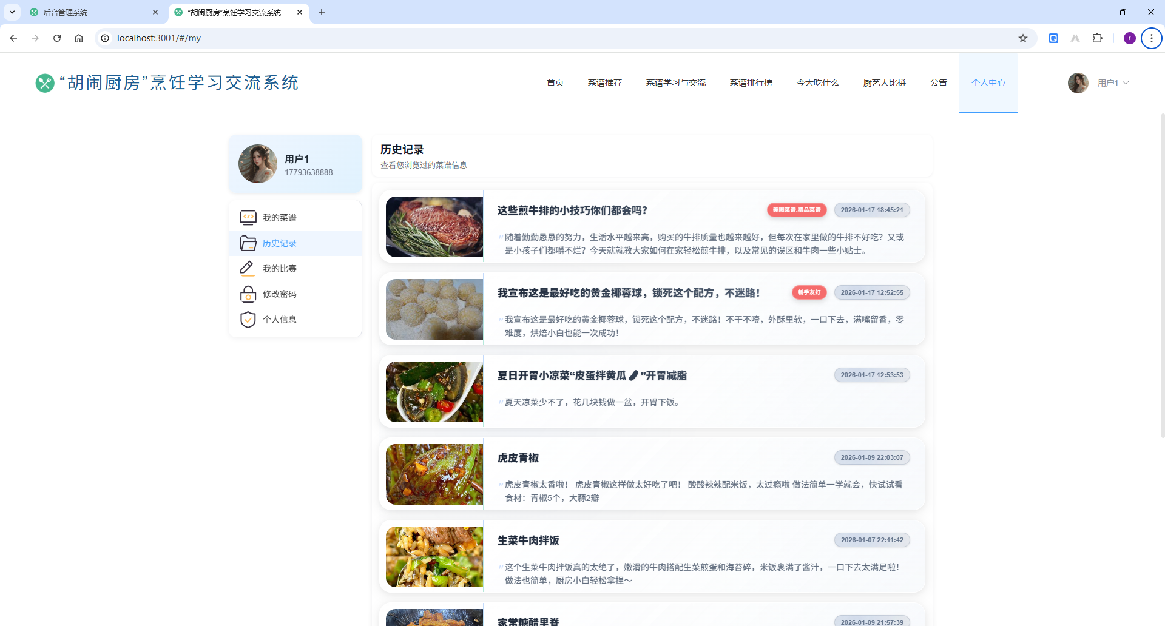
Task: Click the user avatar in the top navbar
Action: tap(1078, 83)
